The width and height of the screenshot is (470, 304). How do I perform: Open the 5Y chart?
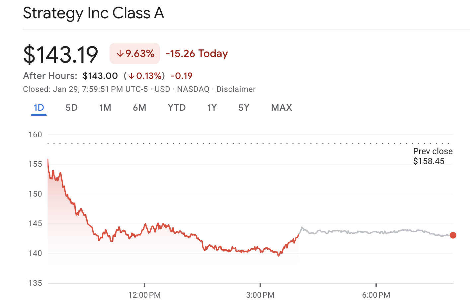[x=244, y=107]
